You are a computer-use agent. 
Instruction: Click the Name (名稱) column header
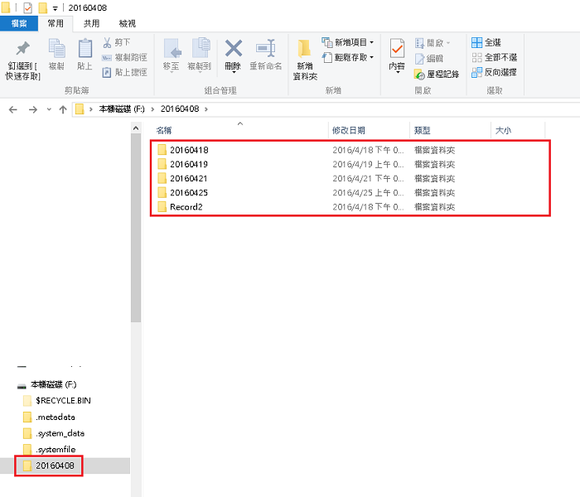pyautogui.click(x=163, y=131)
